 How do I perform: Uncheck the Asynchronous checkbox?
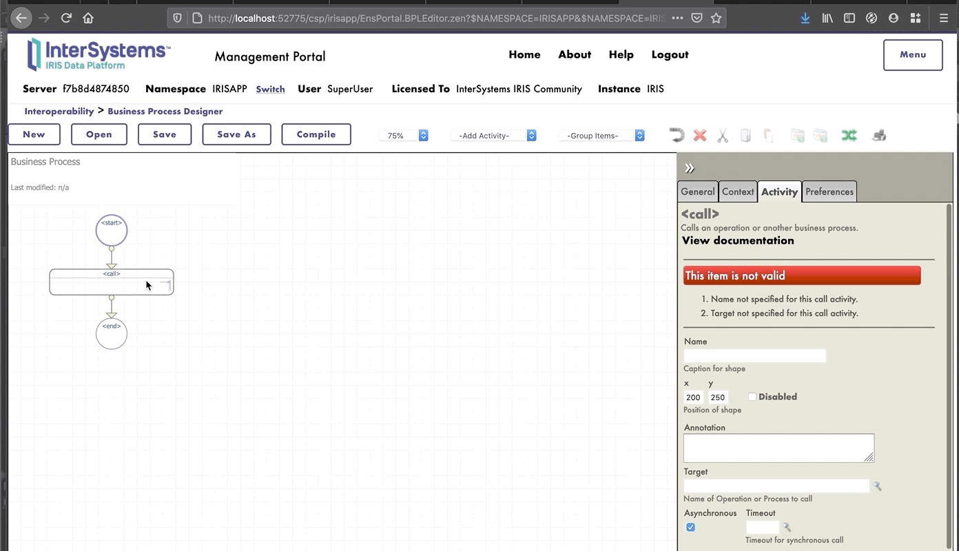coord(690,528)
